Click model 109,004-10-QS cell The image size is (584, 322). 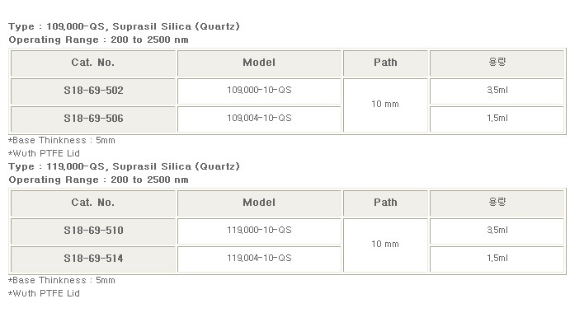(259, 119)
